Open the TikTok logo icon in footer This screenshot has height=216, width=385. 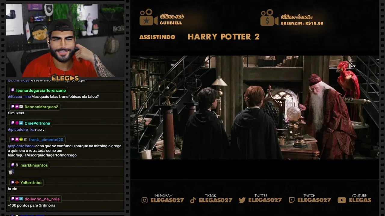click(193, 200)
